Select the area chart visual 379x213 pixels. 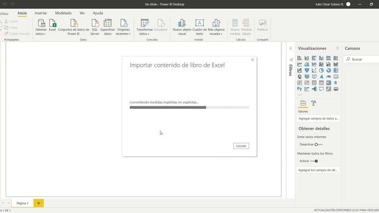(307, 64)
